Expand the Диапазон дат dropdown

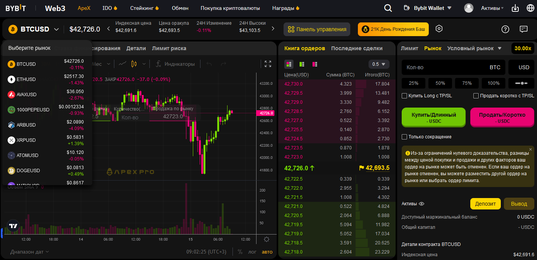[x=30, y=252]
